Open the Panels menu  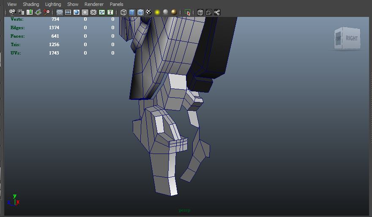click(117, 4)
